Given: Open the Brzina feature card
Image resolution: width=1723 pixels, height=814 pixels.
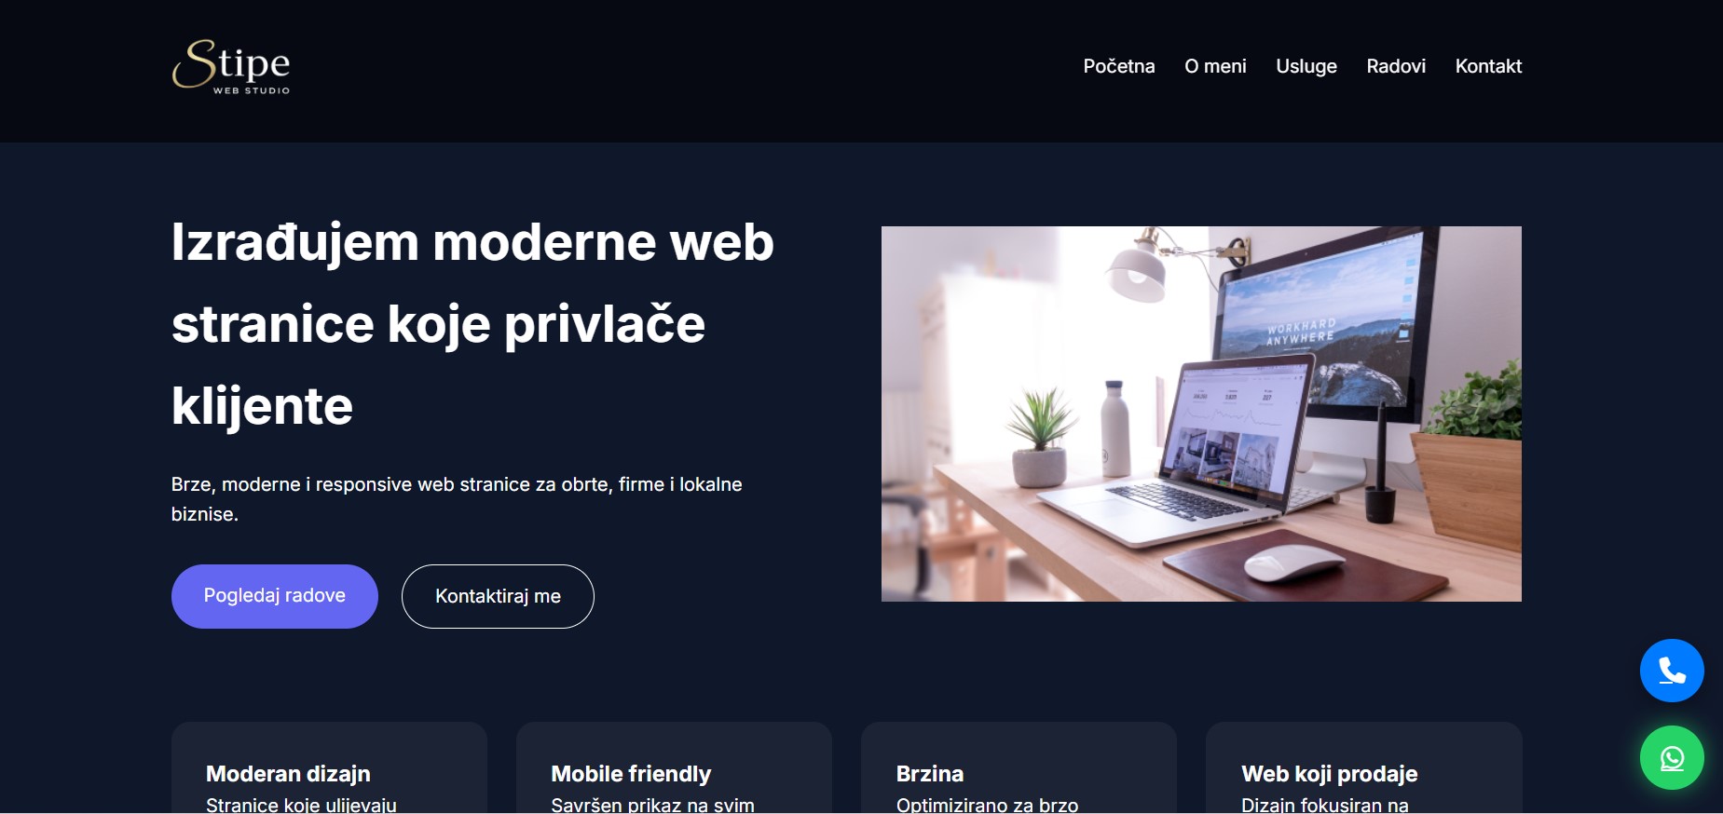Looking at the screenshot, I should (x=1019, y=767).
